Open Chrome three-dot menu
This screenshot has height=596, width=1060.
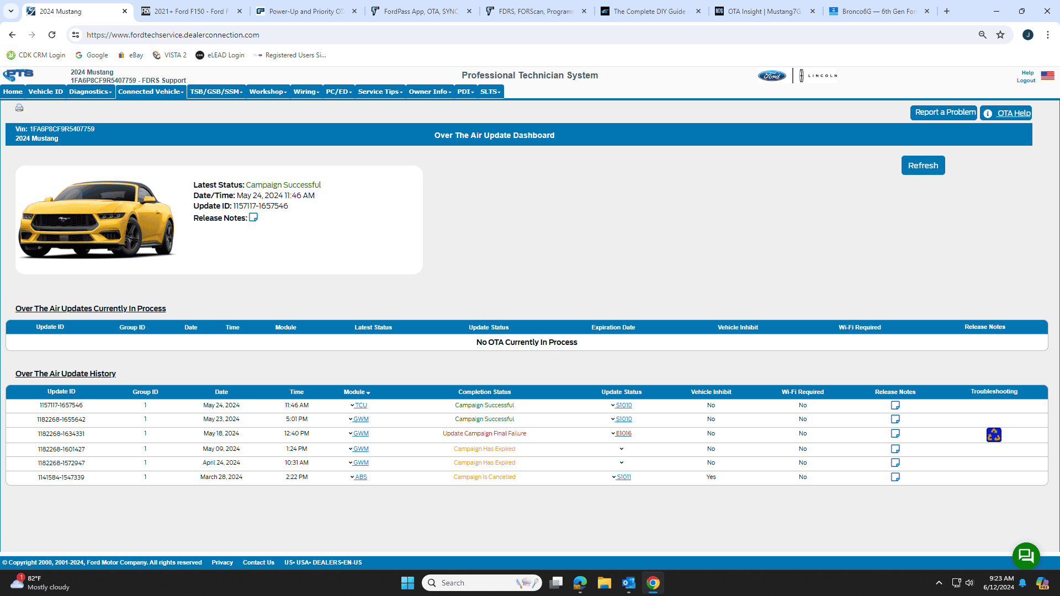[x=1048, y=35]
